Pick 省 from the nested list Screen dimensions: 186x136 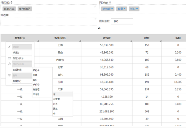[x=63, y=94]
